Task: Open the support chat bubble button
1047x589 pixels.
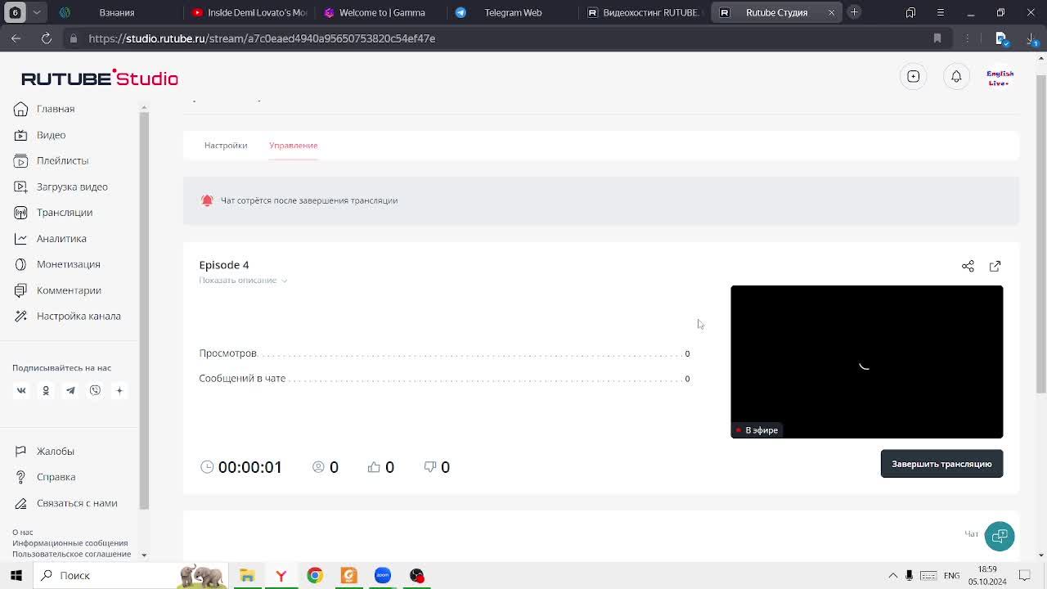Action: point(1000,536)
